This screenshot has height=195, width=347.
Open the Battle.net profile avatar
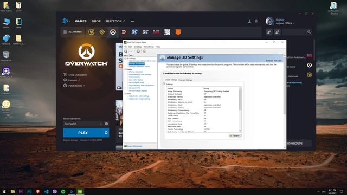(269, 21)
